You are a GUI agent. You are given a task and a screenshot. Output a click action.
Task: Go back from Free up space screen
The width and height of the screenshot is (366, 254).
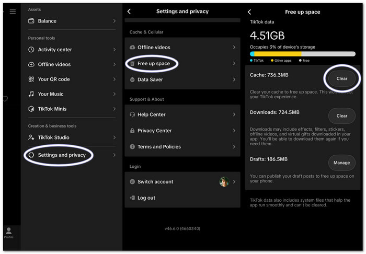pyautogui.click(x=249, y=12)
